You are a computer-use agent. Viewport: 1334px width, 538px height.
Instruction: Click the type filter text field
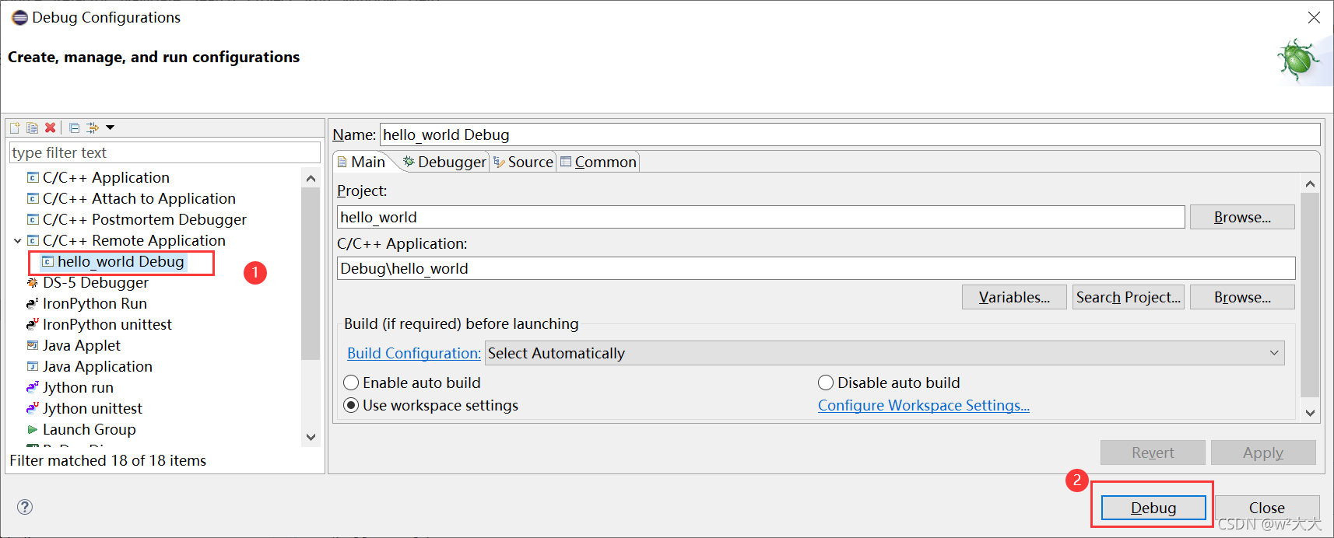click(165, 152)
